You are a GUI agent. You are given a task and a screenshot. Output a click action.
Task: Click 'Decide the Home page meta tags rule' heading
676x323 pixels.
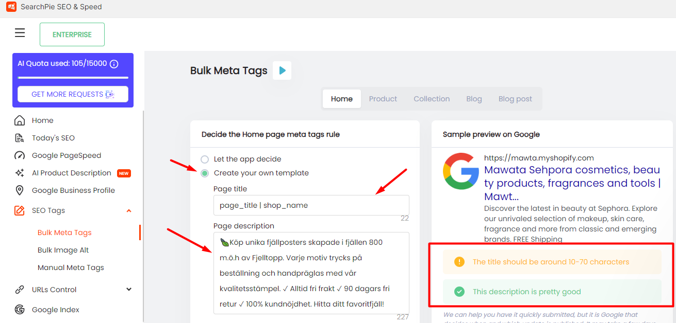(x=271, y=134)
